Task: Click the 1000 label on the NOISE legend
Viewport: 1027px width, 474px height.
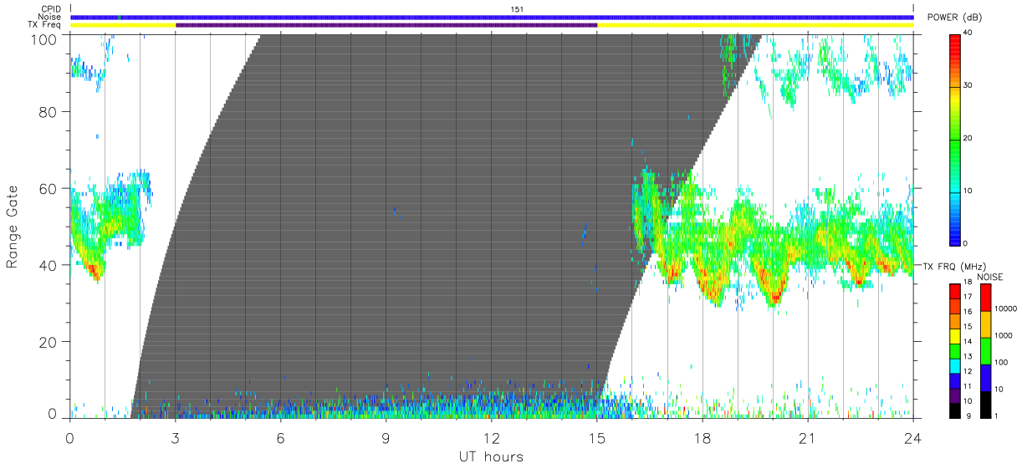Action: (x=1003, y=336)
